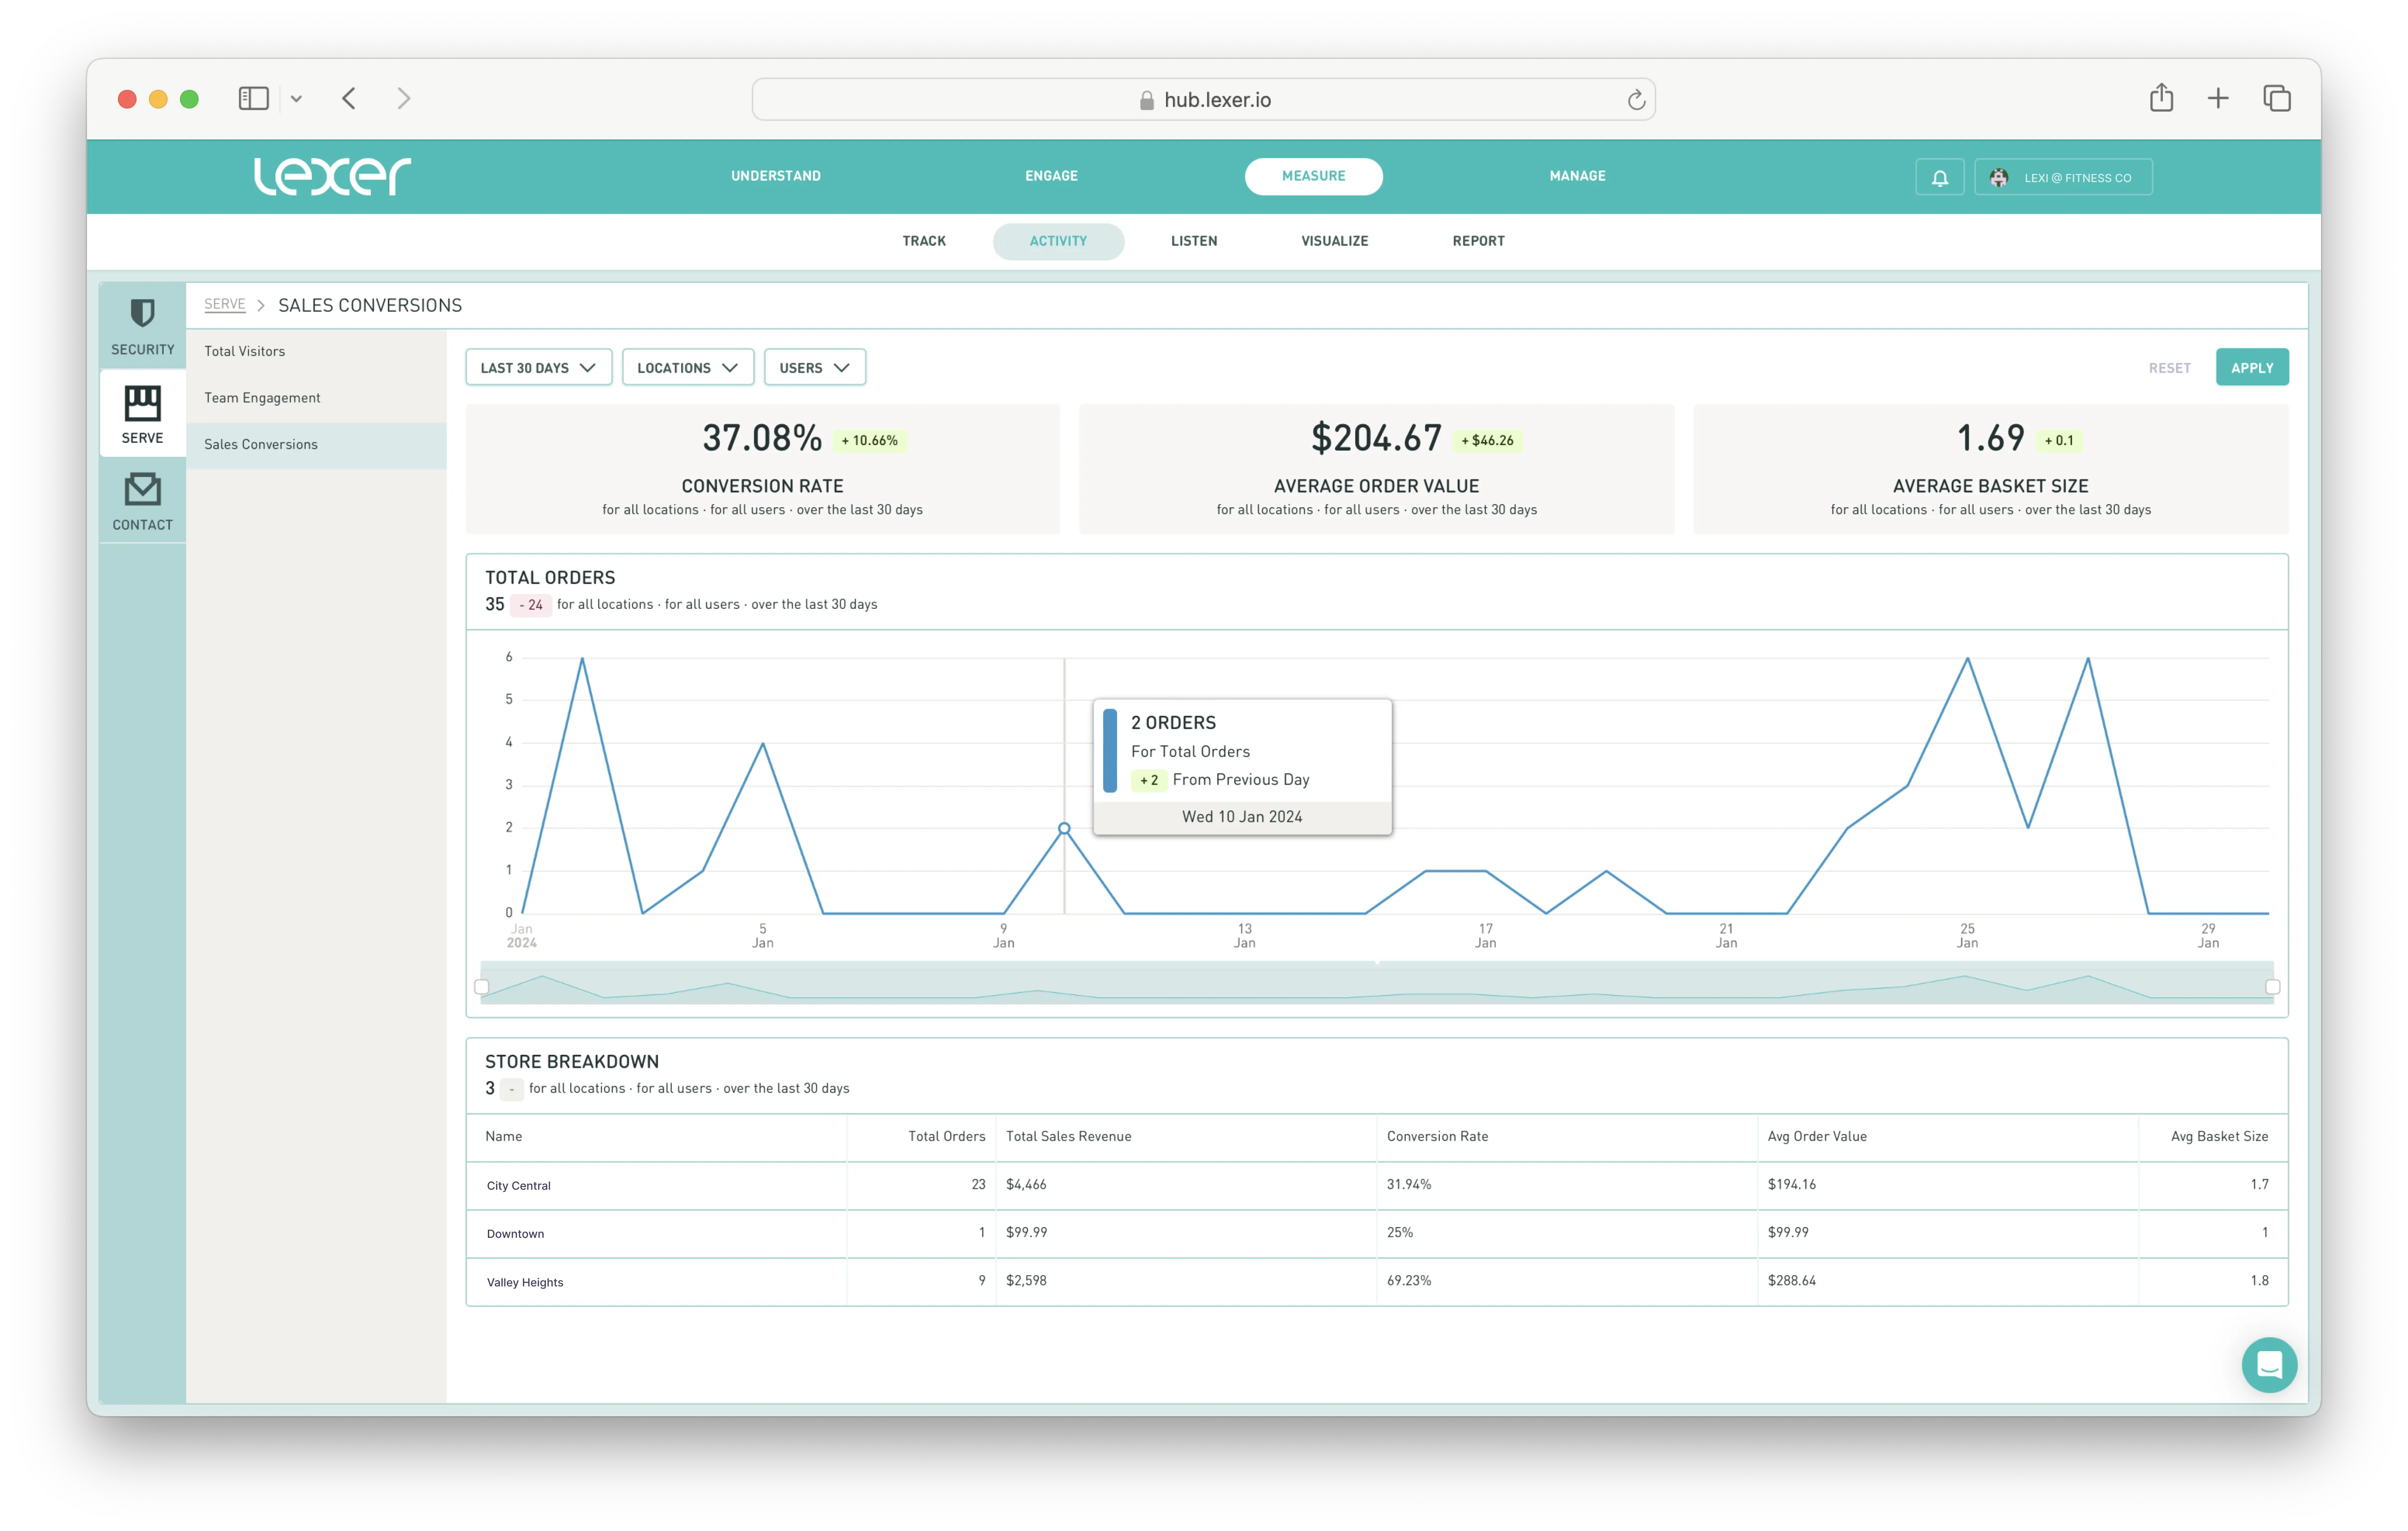Open the Locations filter dropdown
2408x1531 pixels.
pyautogui.click(x=687, y=367)
